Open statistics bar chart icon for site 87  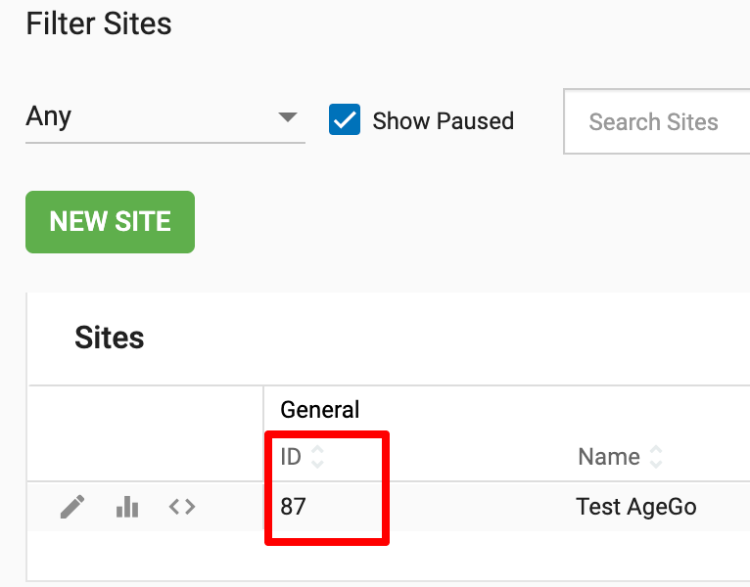(x=127, y=507)
